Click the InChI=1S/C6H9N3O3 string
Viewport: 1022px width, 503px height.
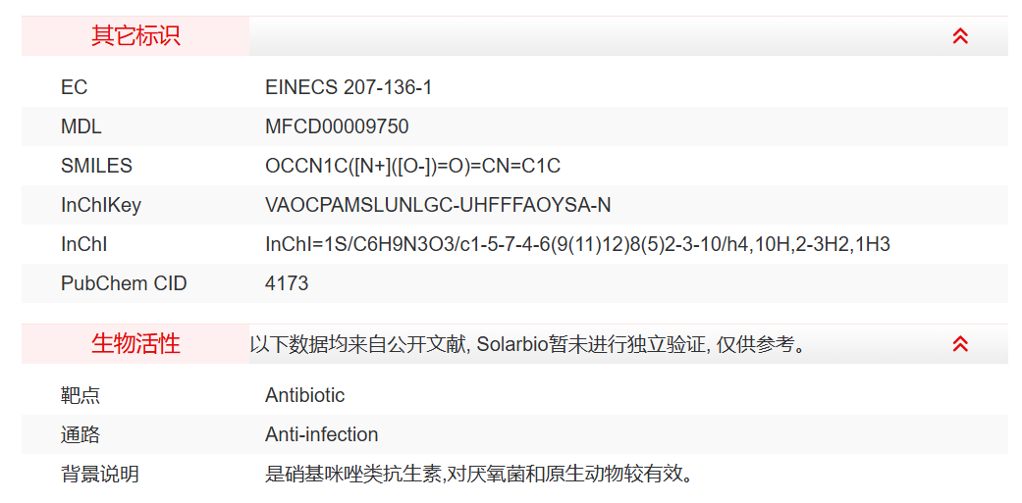pyautogui.click(x=577, y=244)
